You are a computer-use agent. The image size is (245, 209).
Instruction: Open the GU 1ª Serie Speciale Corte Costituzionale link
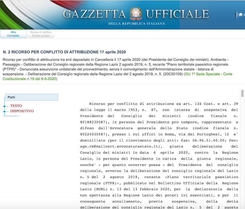(x=118, y=76)
